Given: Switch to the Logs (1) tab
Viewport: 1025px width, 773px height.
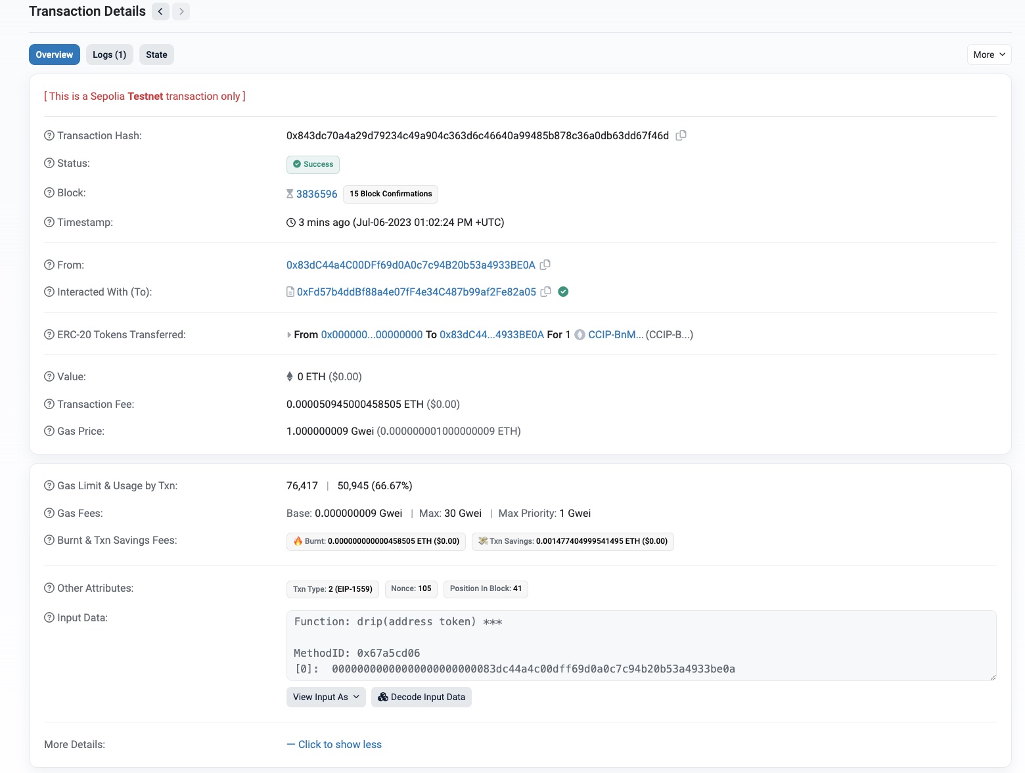Looking at the screenshot, I should (109, 55).
